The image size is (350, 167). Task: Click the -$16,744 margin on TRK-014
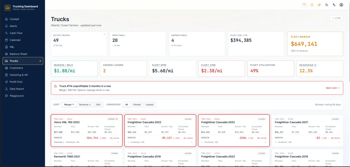[x=92, y=138]
